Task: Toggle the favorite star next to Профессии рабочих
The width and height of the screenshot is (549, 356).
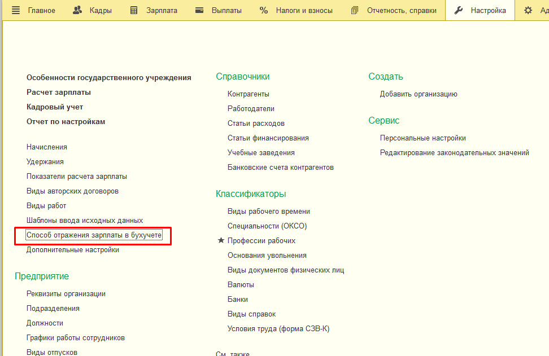Action: click(x=221, y=240)
